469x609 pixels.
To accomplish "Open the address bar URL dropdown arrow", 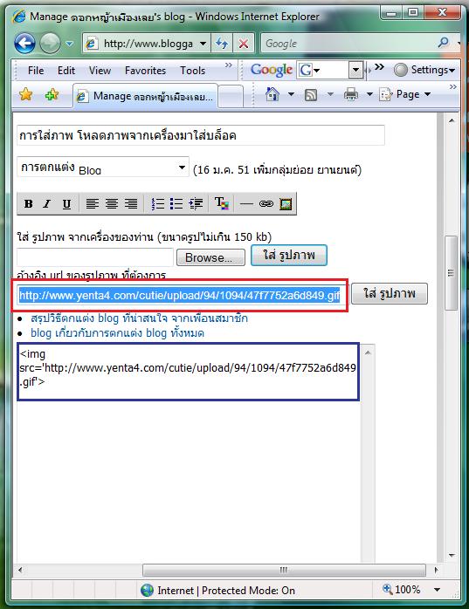I will coord(203,43).
